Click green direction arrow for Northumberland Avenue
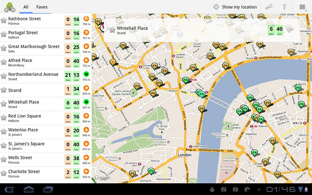Viewport: 312px width, 195px height. click(x=86, y=74)
